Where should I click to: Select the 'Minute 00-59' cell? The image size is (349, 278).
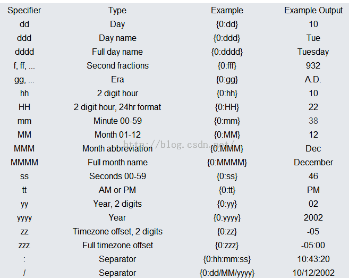coord(117,121)
